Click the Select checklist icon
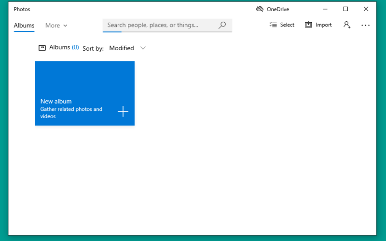 (x=273, y=25)
